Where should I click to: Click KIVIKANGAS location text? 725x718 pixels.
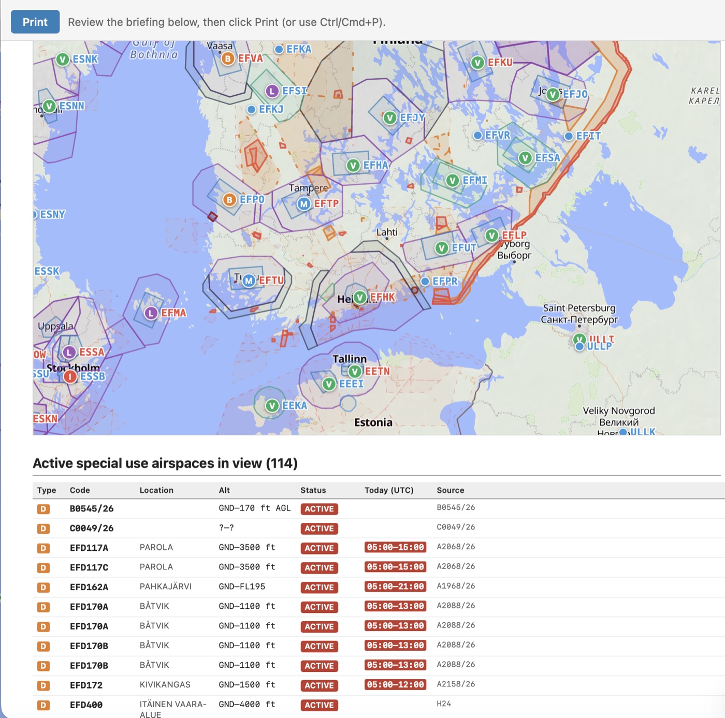coord(165,684)
